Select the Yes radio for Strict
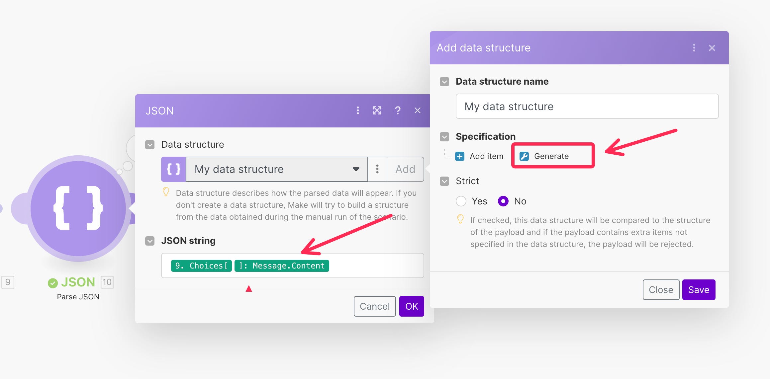770x379 pixels. [461, 201]
